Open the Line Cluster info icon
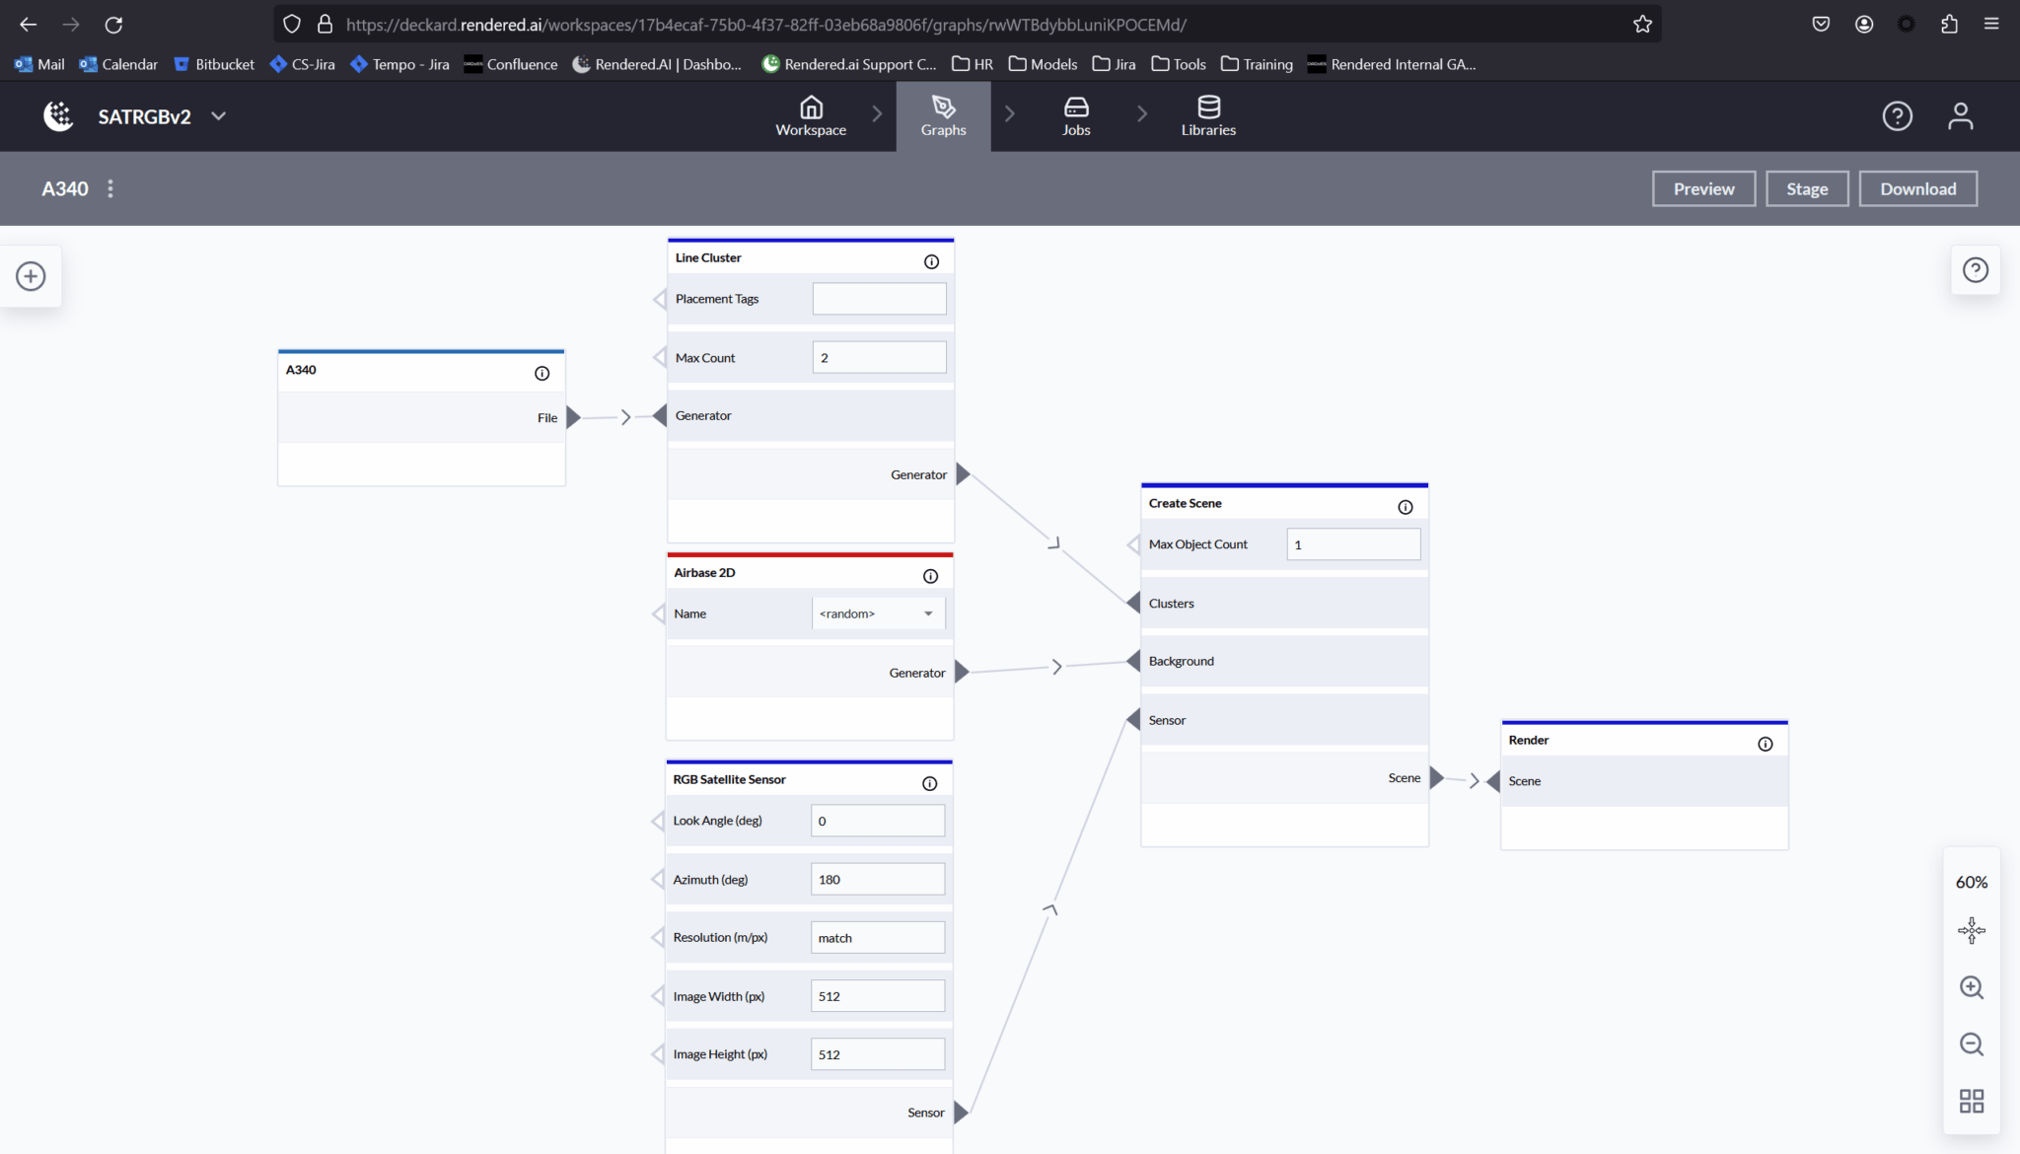This screenshot has height=1154, width=2020. tap(931, 261)
